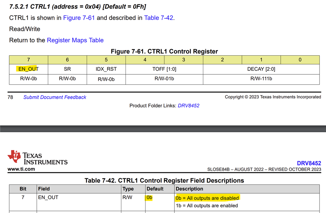Click the blue DRV8452 header title

[x=309, y=163]
